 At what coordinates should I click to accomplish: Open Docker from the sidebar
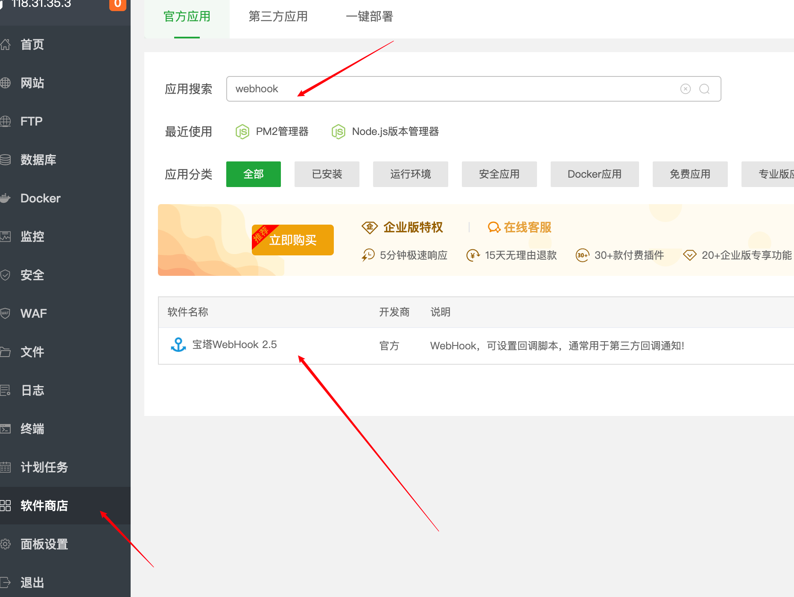[x=41, y=198]
